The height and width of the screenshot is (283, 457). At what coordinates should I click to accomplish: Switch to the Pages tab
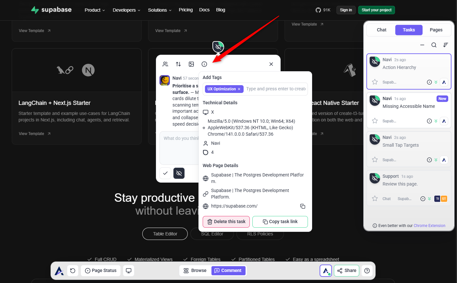point(436,30)
